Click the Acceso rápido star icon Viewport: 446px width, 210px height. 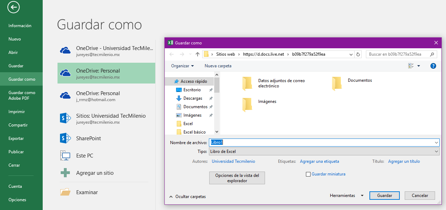click(x=176, y=81)
